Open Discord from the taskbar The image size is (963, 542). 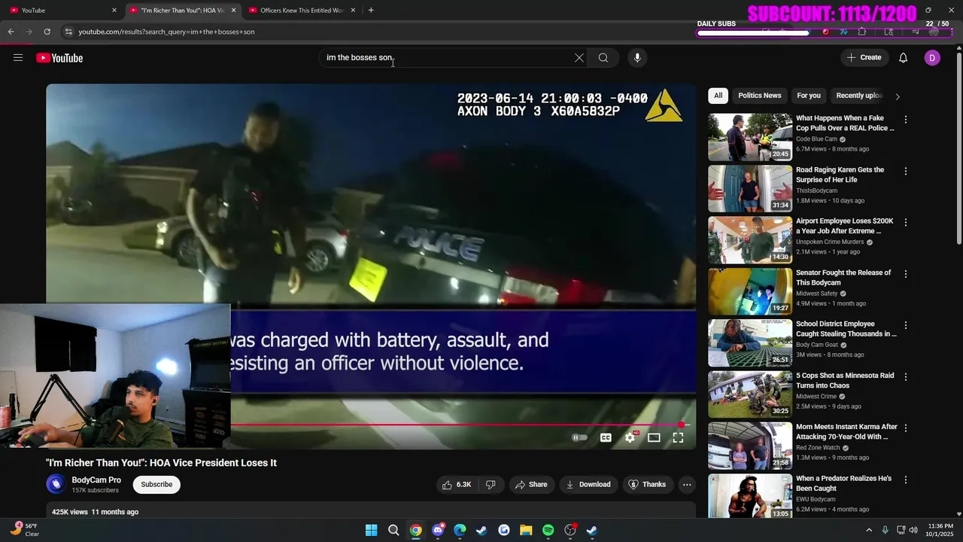coord(438,531)
